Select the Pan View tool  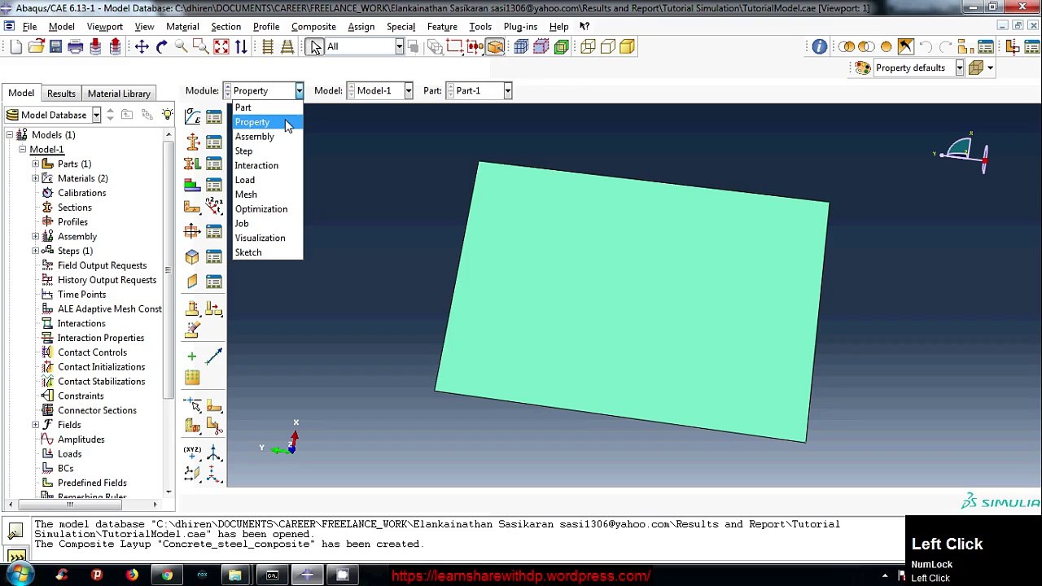(142, 46)
